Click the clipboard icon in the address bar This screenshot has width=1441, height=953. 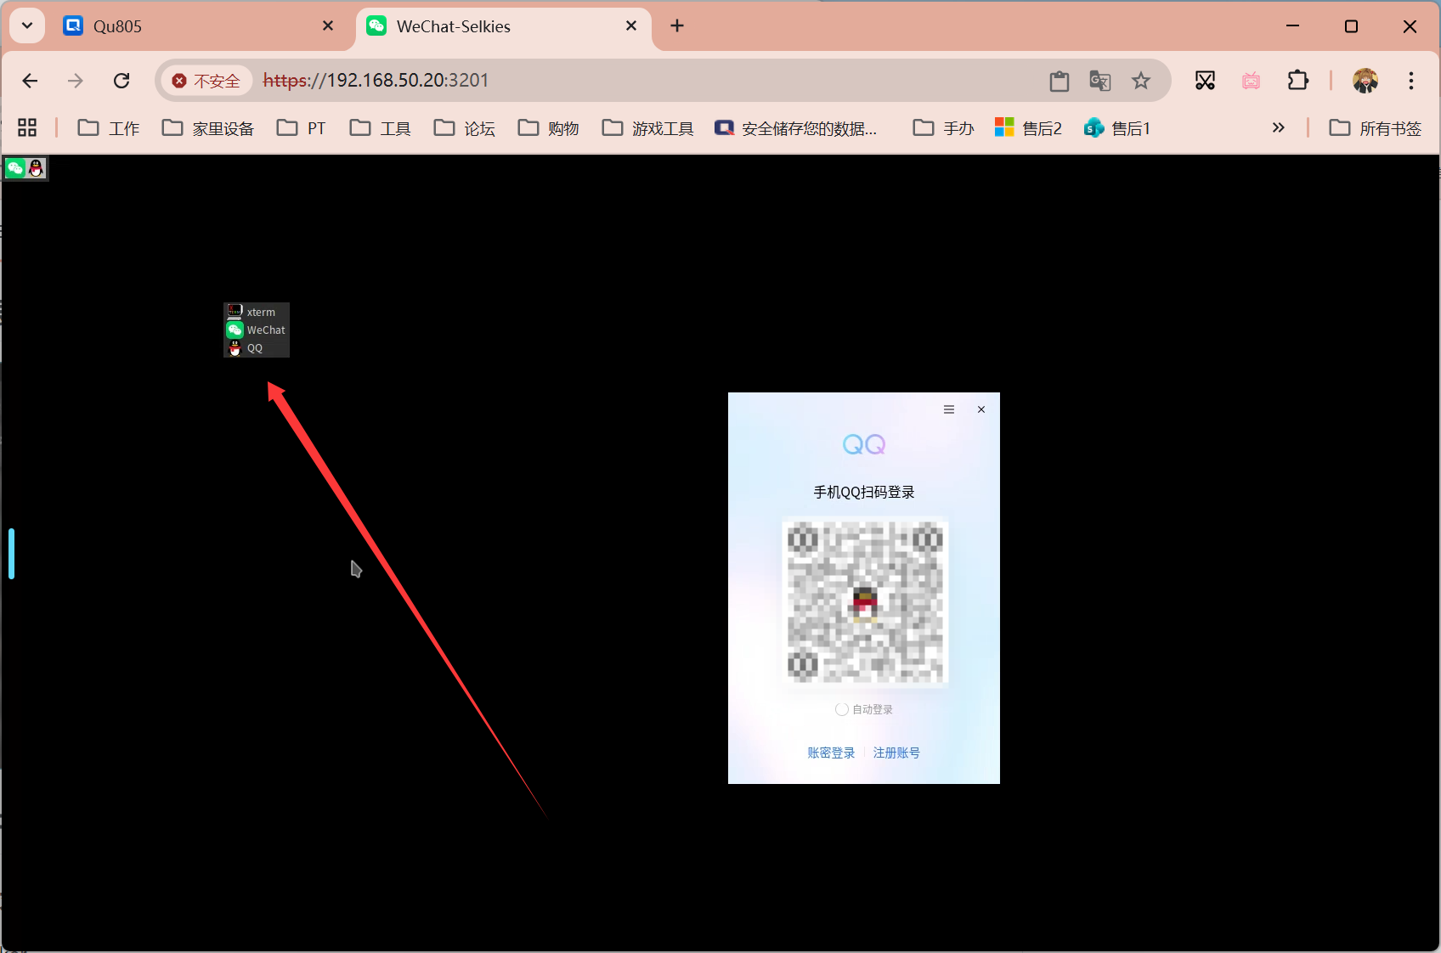click(1059, 80)
